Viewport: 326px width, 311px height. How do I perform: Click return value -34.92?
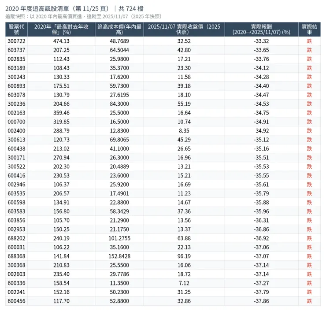261,131
